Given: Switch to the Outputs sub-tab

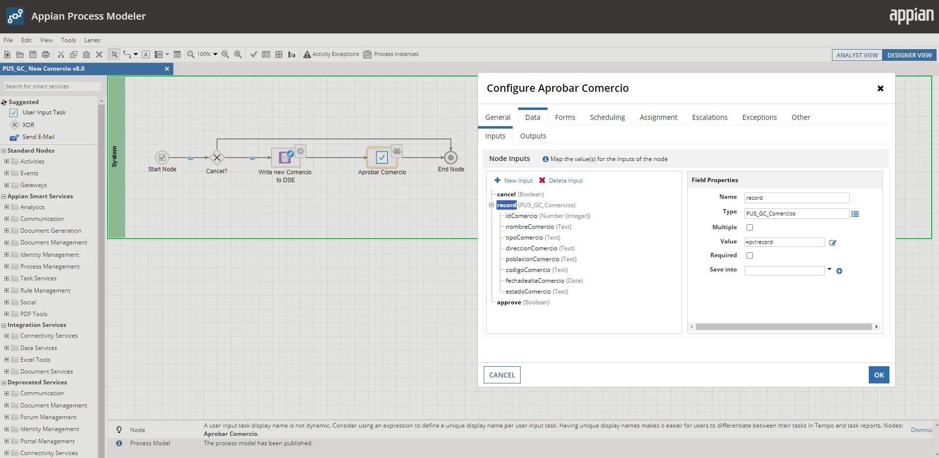Looking at the screenshot, I should [x=533, y=136].
